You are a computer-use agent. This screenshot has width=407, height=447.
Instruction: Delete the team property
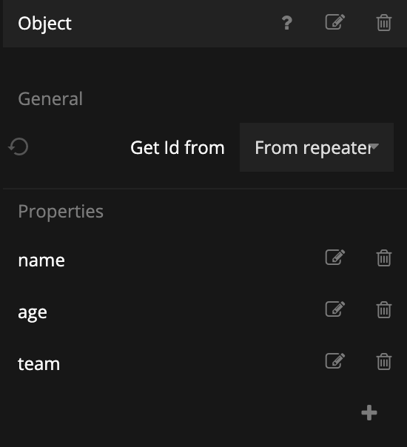384,361
